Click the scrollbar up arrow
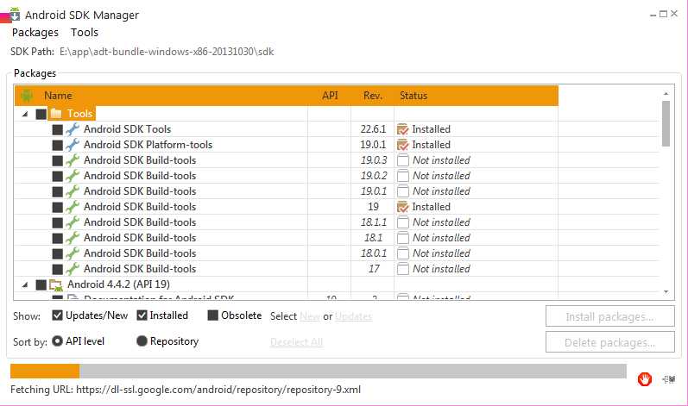This screenshot has width=688, height=406. [x=666, y=93]
